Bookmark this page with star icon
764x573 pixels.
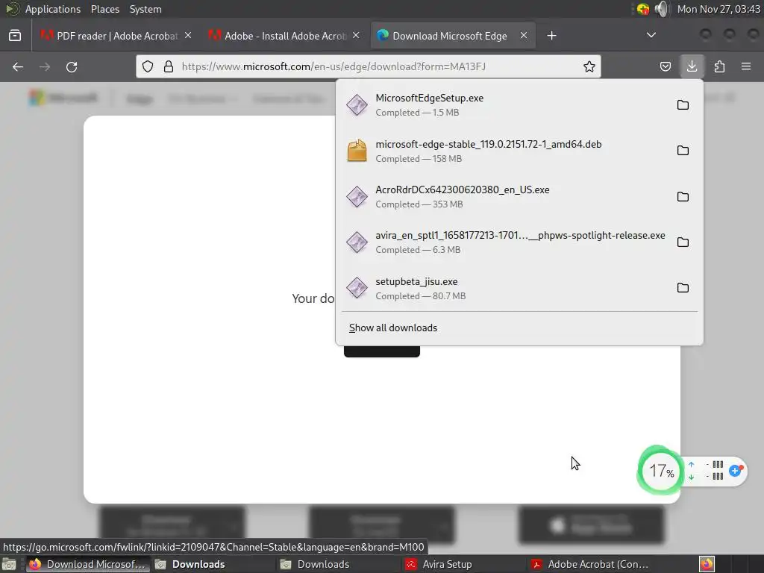[x=589, y=66]
